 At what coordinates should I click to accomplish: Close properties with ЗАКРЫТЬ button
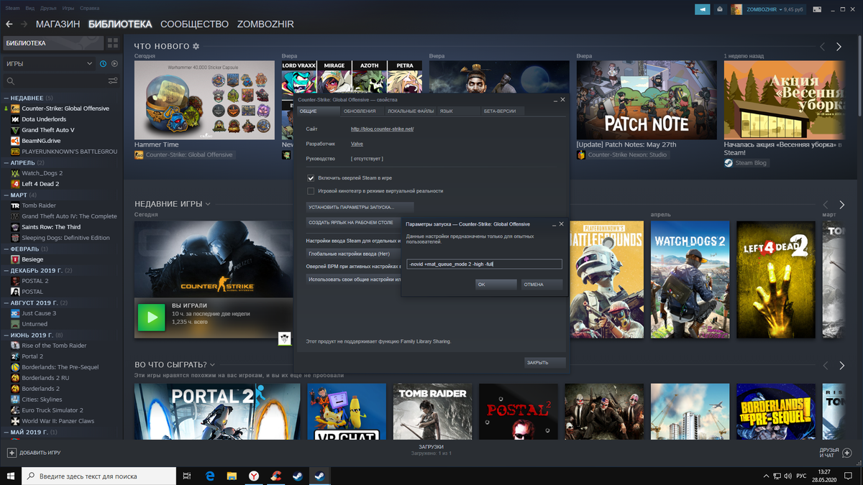click(544, 362)
